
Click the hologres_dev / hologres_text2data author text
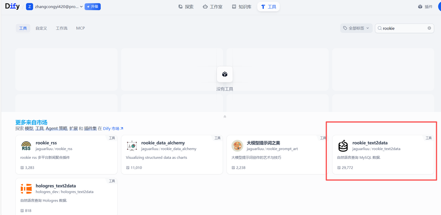pos(64,192)
